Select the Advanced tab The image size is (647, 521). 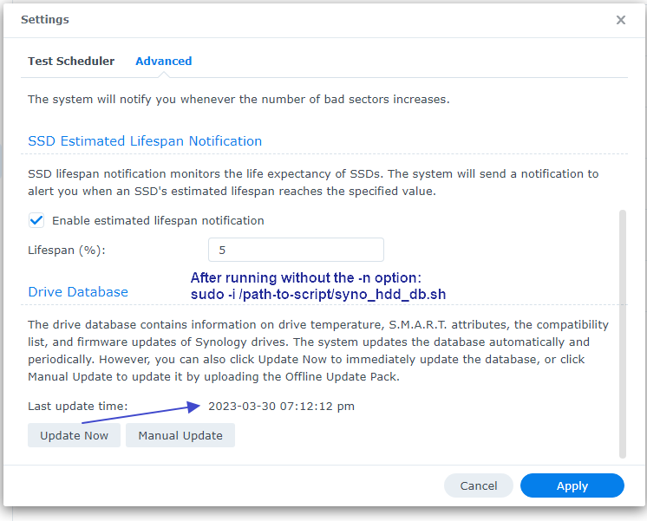tap(164, 62)
